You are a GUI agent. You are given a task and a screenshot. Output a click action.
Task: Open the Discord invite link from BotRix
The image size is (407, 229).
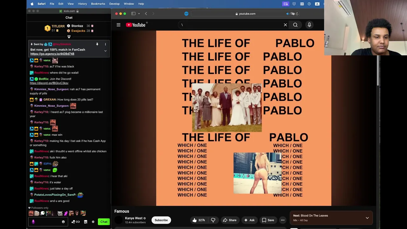(49, 83)
